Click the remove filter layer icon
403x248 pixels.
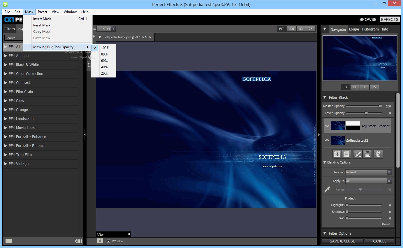[346, 154]
